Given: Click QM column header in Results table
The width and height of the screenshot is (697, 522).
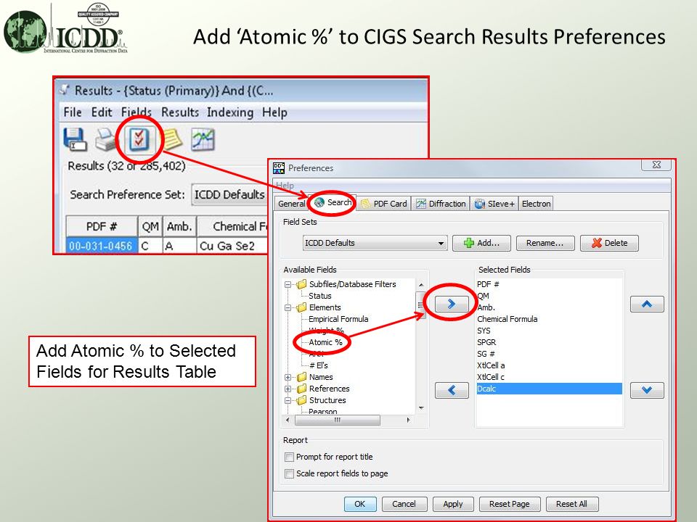Looking at the screenshot, I should (x=150, y=227).
